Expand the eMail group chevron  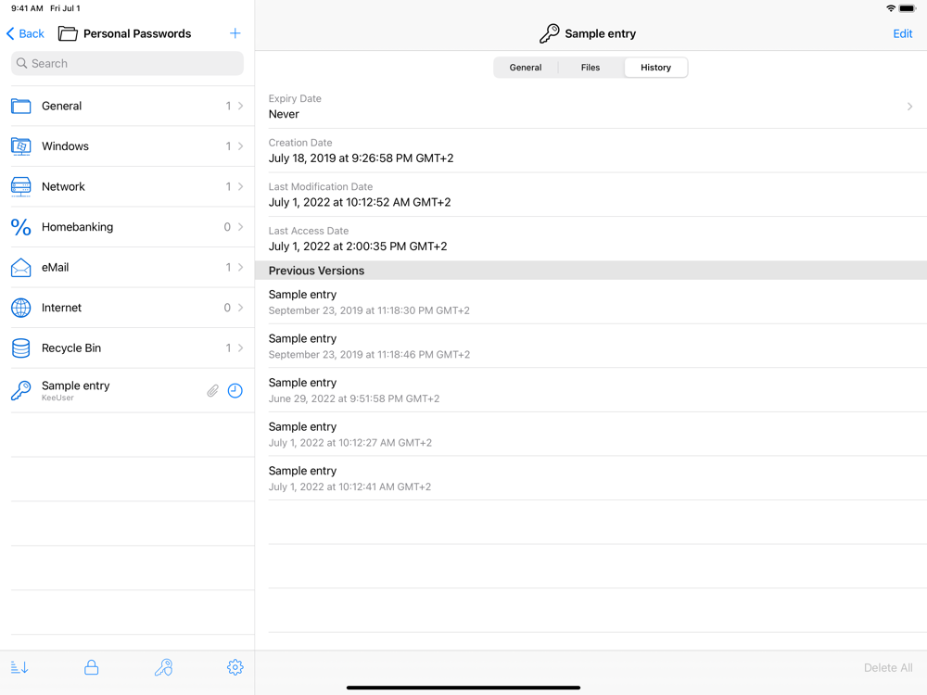click(x=241, y=267)
